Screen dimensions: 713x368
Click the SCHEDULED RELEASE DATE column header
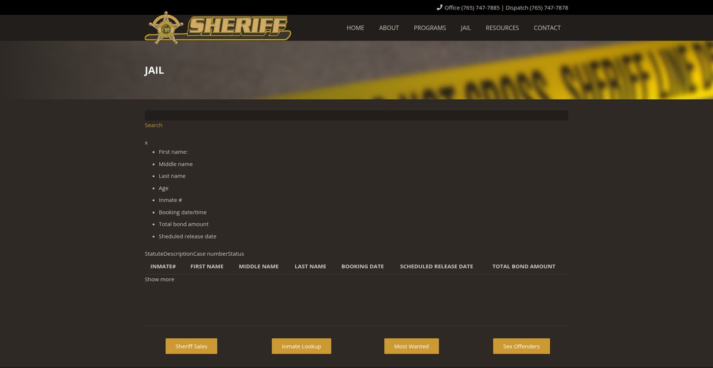pos(437,267)
